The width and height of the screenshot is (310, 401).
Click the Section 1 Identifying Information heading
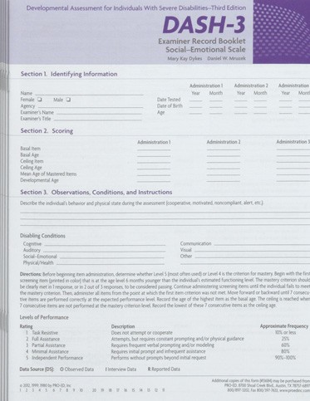click(x=69, y=74)
